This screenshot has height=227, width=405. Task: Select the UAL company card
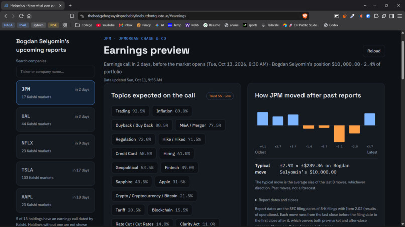[56, 120]
